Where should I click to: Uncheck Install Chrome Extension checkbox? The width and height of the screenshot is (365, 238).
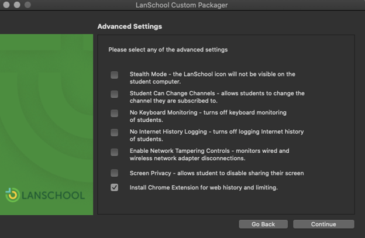coord(114,188)
